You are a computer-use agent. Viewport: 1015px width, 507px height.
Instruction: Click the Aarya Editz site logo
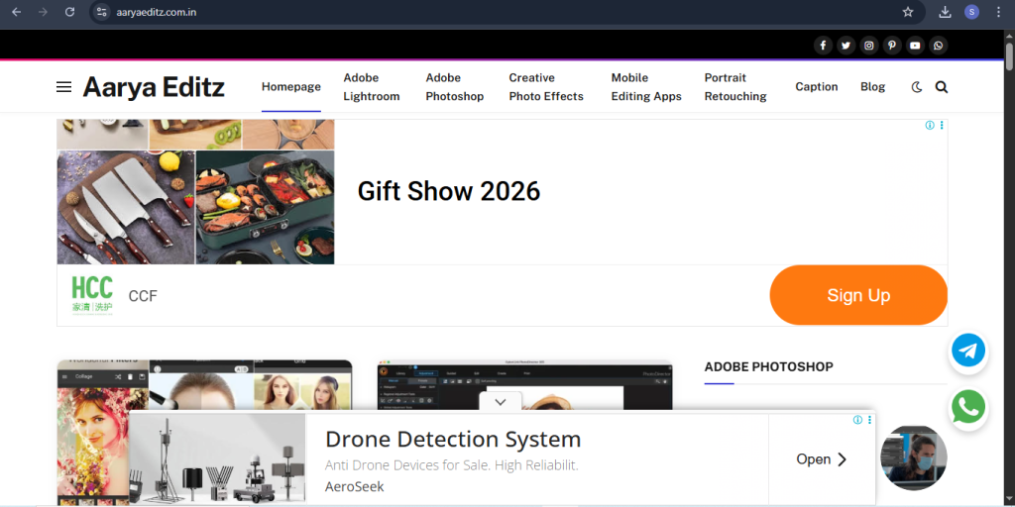[x=154, y=87]
